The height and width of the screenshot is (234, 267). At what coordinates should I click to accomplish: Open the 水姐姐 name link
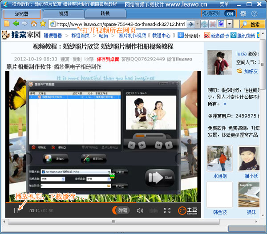(220, 176)
